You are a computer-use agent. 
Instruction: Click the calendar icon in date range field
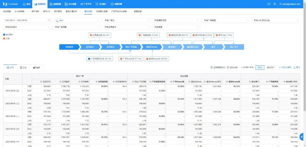(49, 20)
